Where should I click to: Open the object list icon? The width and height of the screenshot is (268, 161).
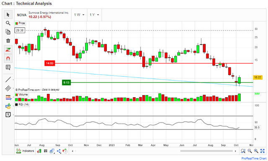pos(8,68)
